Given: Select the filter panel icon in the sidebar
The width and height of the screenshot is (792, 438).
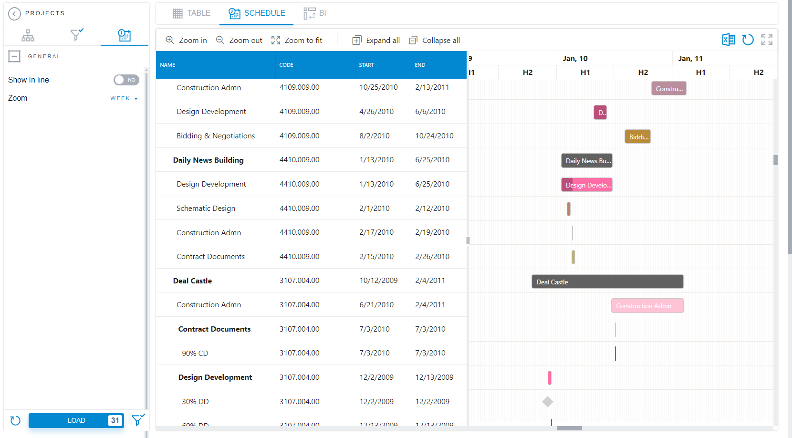Looking at the screenshot, I should 76,35.
